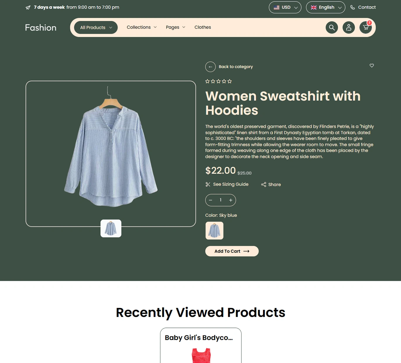Viewport: 401px width, 363px height.
Task: Rate product with the third star
Action: (218, 81)
